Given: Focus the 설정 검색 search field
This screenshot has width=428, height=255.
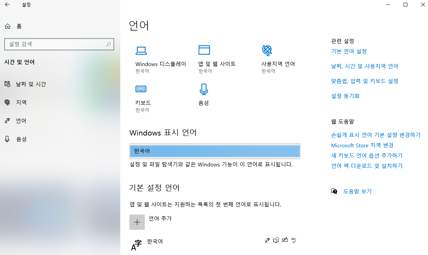Looking at the screenshot, I should pos(59,44).
